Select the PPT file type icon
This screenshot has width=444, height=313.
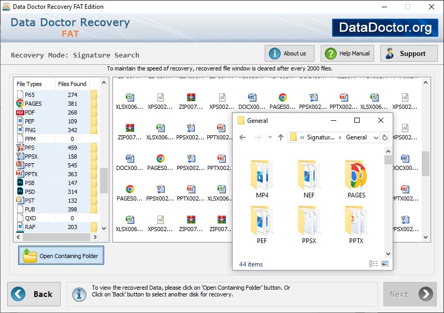pyautogui.click(x=20, y=165)
